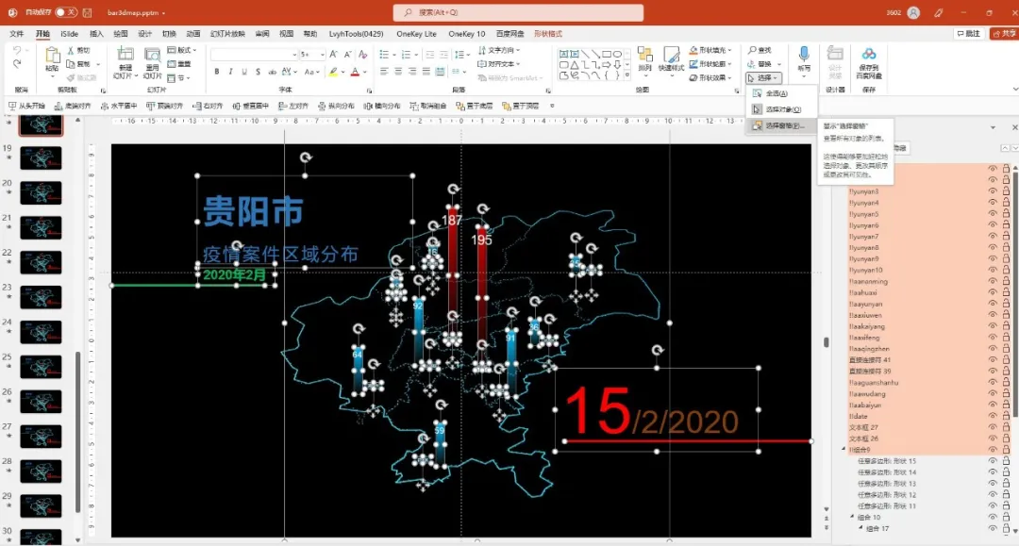Click the Undo arrow icon

pos(18,50)
